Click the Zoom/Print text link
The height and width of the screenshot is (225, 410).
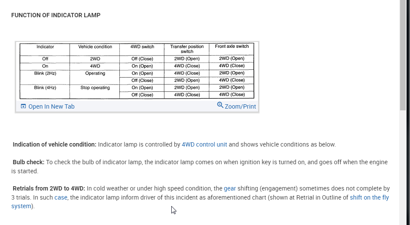pos(240,106)
